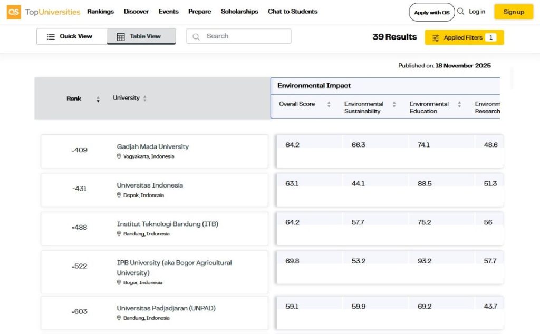Screen dimensions: 540x334
Task: Click Gadjah Mada education score 74.1
Action: click(423, 145)
